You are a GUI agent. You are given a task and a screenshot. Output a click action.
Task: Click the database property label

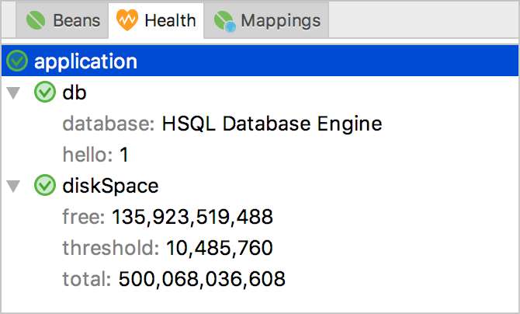pyautogui.click(x=108, y=124)
